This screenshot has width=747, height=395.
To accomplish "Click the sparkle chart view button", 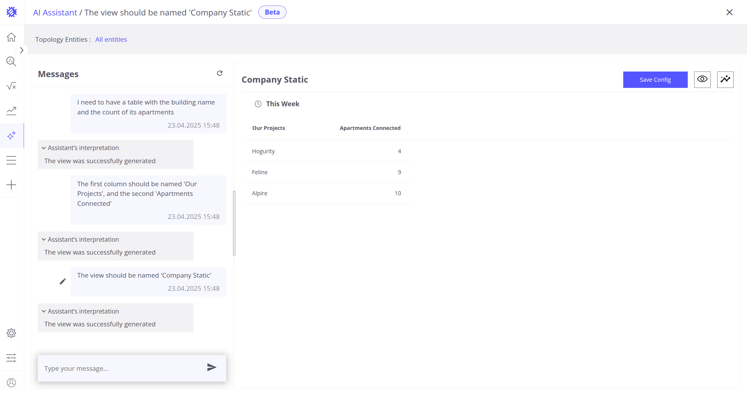I will (x=725, y=79).
